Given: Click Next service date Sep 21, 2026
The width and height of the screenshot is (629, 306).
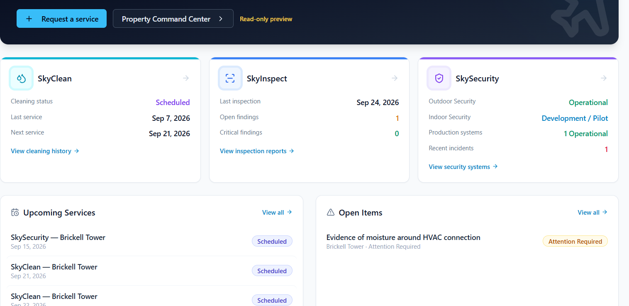Looking at the screenshot, I should coord(169,134).
